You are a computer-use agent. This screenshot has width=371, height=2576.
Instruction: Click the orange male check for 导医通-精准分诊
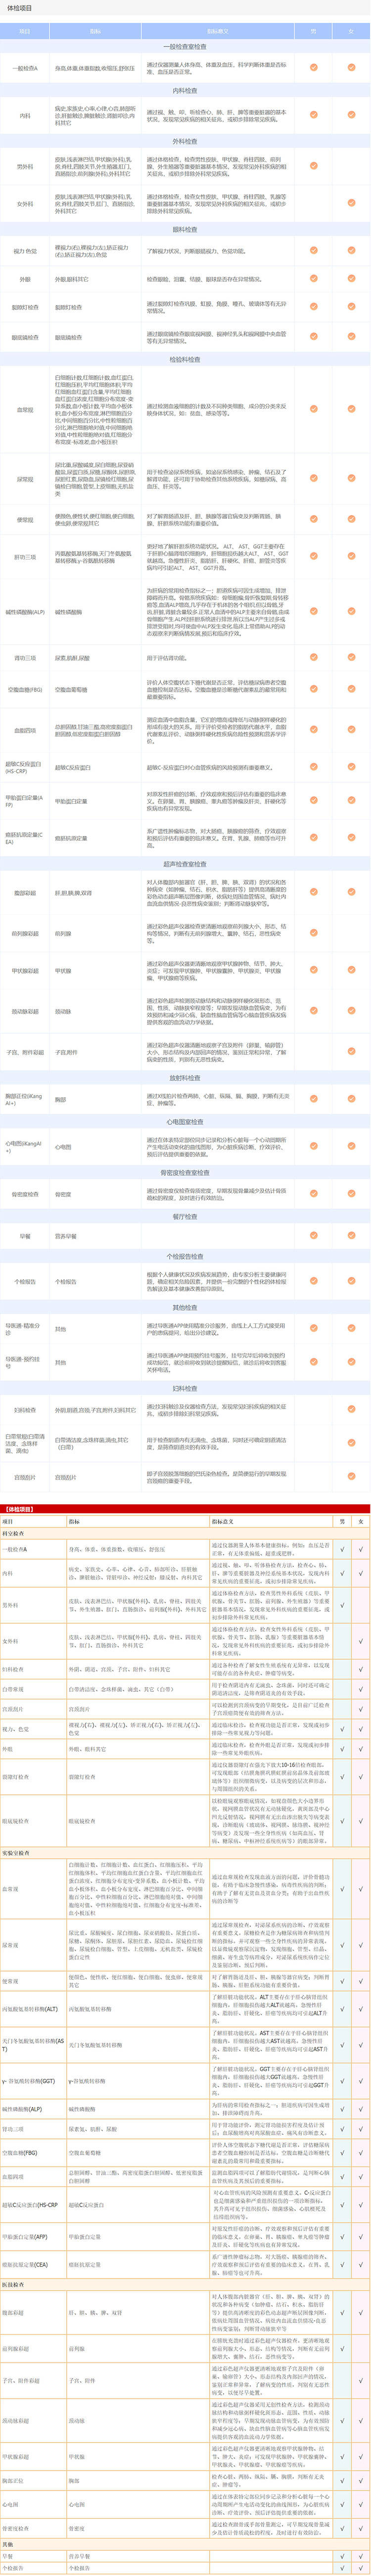[x=314, y=1329]
